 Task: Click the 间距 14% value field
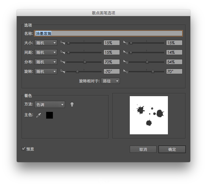click(x=174, y=52)
